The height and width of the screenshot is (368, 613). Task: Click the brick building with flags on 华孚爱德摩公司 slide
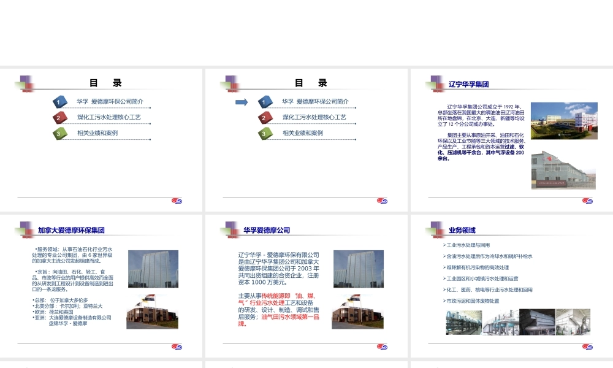pos(358,312)
